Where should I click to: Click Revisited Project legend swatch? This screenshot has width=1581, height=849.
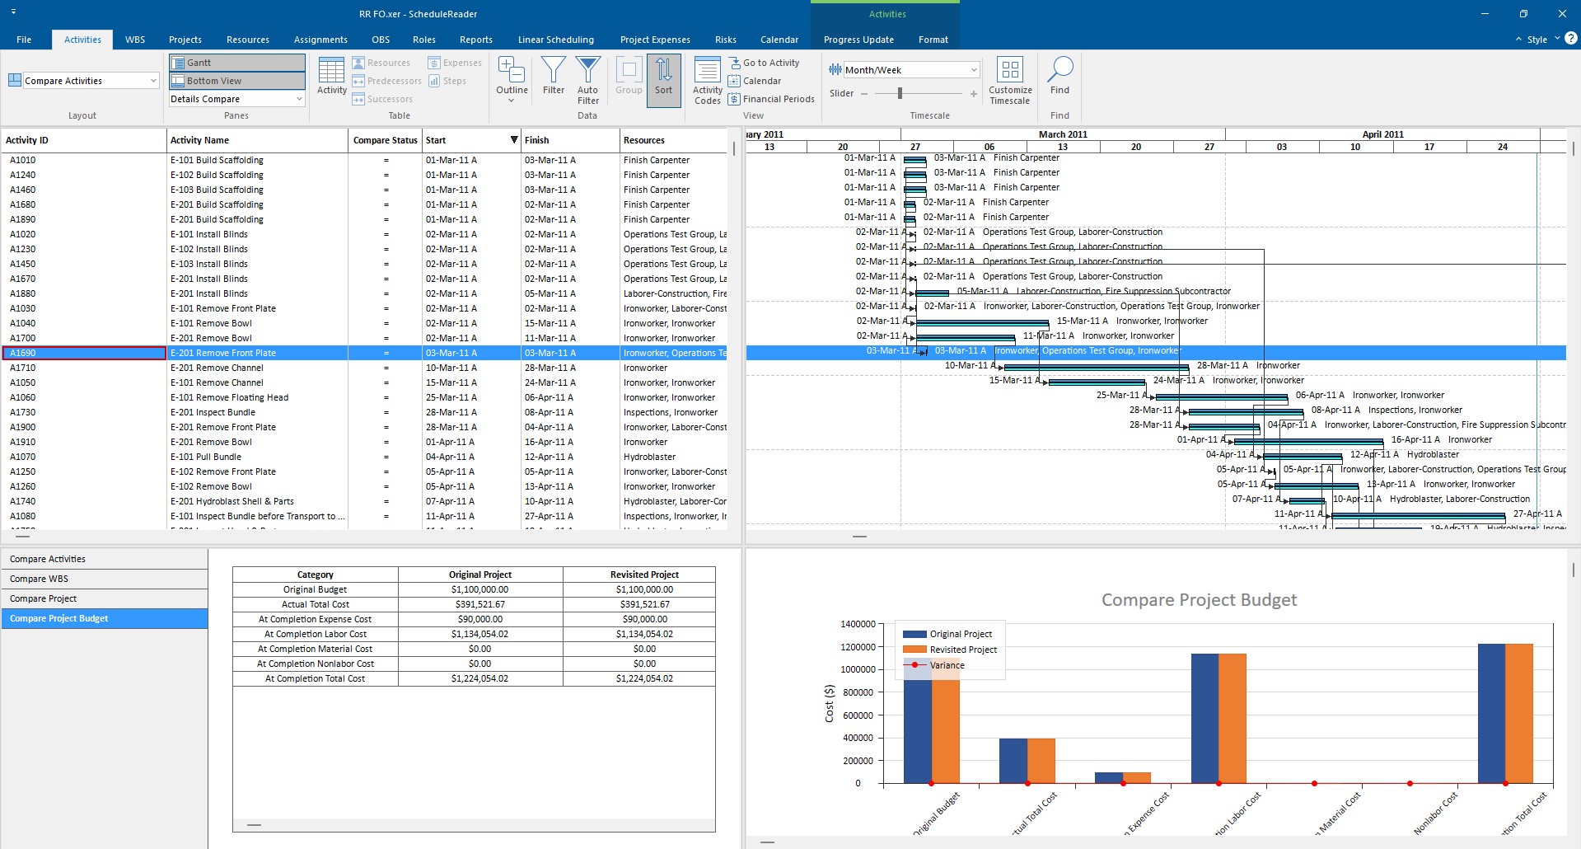(x=914, y=650)
